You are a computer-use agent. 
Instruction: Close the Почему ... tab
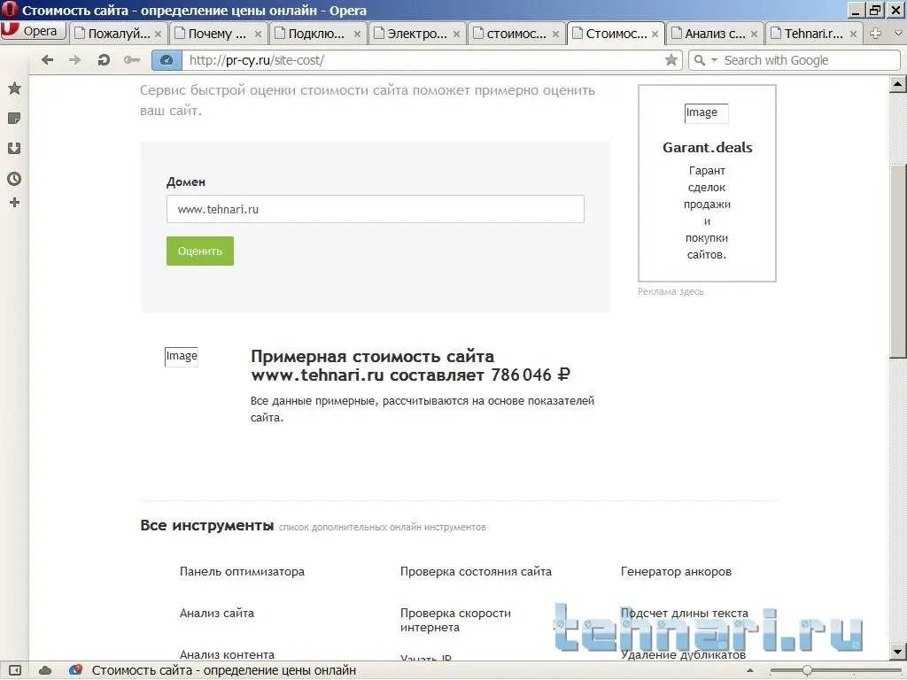(x=258, y=35)
